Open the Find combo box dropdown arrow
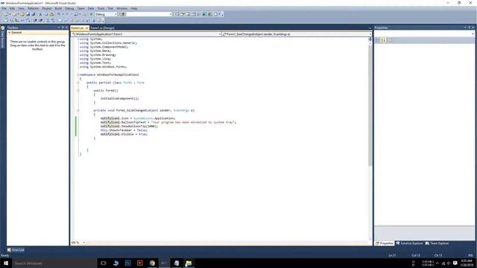Image resolution: width=477 pixels, height=268 pixels. coord(170,14)
